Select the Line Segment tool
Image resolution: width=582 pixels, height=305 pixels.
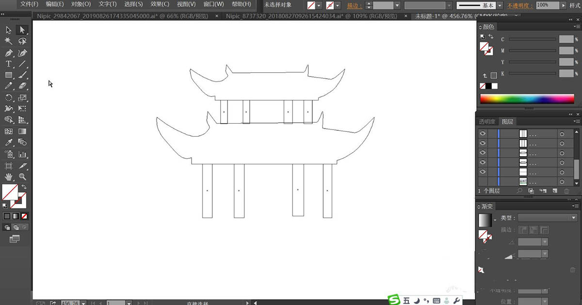point(22,64)
